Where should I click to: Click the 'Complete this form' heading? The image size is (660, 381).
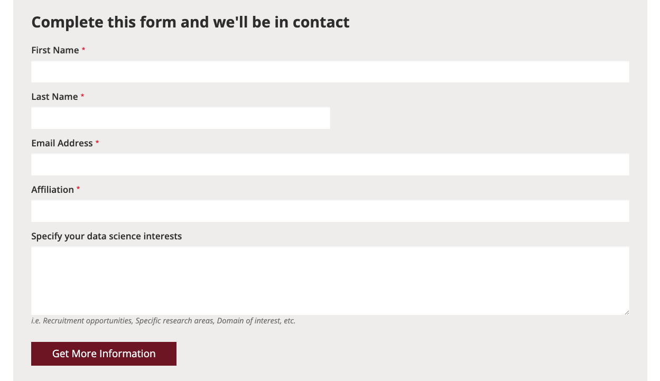pyautogui.click(x=190, y=22)
